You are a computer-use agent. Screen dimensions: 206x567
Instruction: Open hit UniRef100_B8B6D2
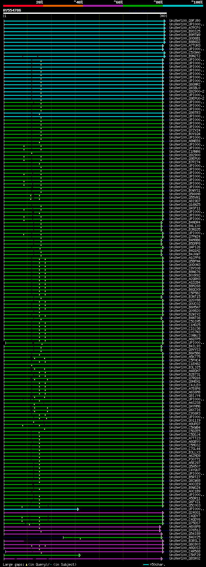tap(185, 42)
